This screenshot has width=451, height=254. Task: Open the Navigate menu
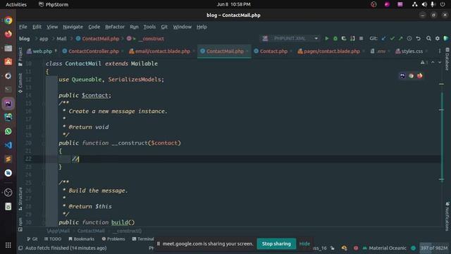click(73, 27)
